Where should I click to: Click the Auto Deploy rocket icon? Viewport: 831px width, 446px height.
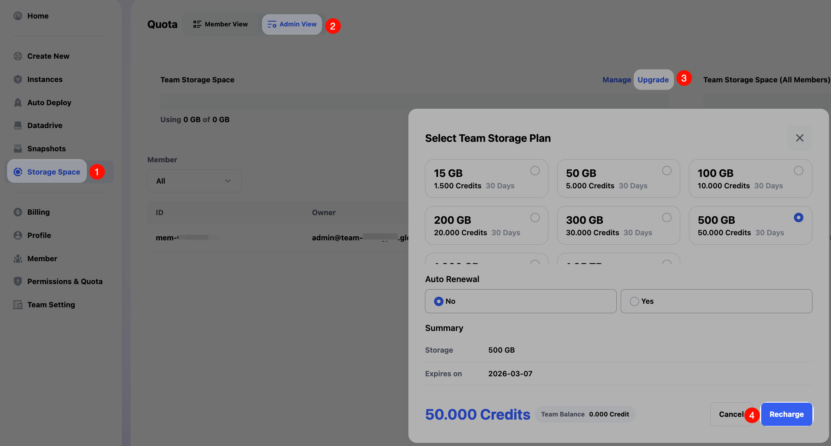coord(18,102)
